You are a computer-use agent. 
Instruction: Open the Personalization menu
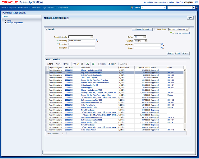click(x=161, y=2)
